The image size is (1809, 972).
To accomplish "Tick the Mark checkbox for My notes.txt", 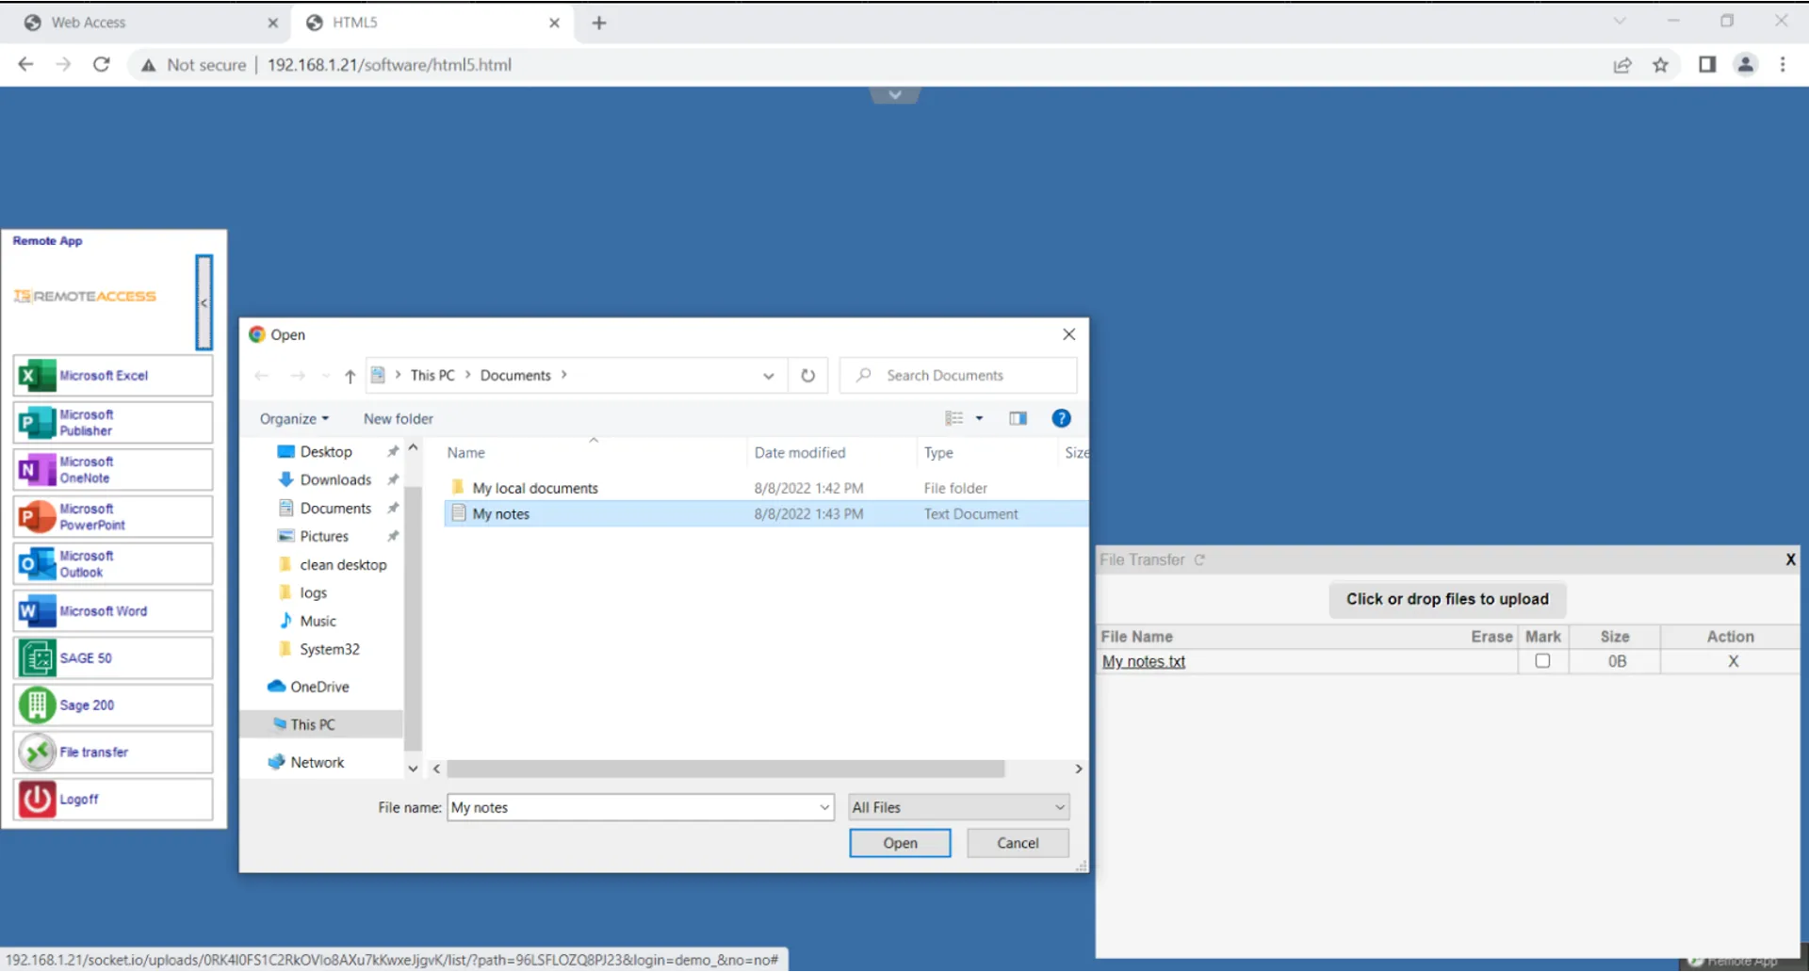I will [x=1542, y=661].
